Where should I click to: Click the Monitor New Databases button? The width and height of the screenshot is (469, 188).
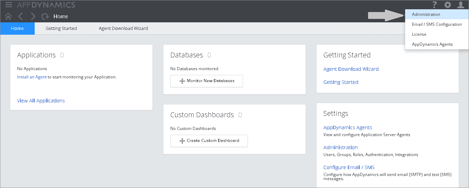coord(207,81)
